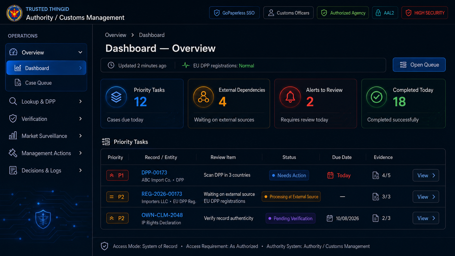Click the Evidence column header

click(383, 157)
